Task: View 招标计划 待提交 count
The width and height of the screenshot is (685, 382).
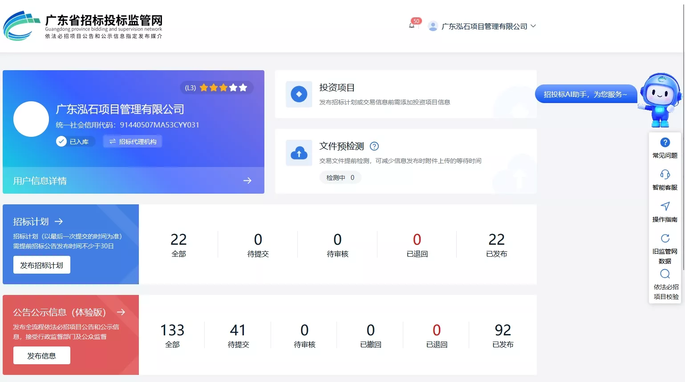Action: [258, 244]
